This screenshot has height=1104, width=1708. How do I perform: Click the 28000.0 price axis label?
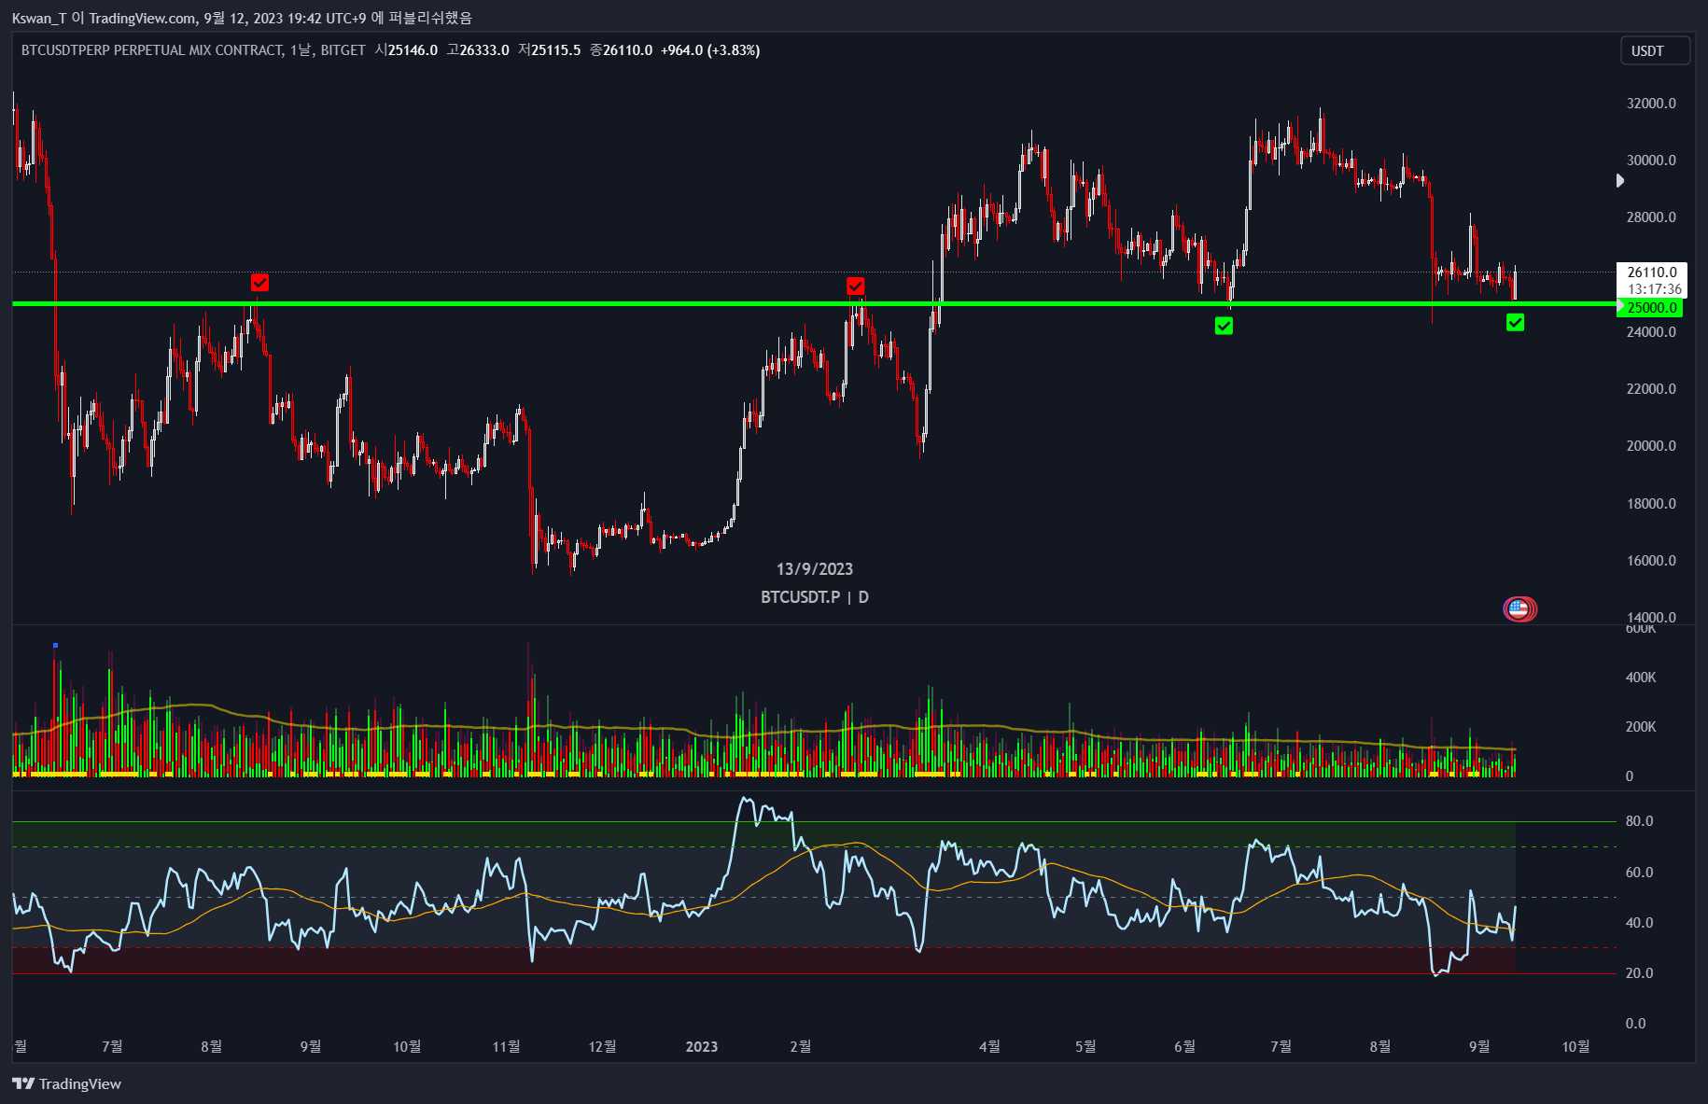point(1651,217)
